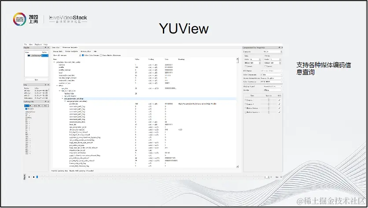Image resolution: width=368 pixels, height=208 pixels.
Task: Close the Info panel
Action: coord(48,85)
